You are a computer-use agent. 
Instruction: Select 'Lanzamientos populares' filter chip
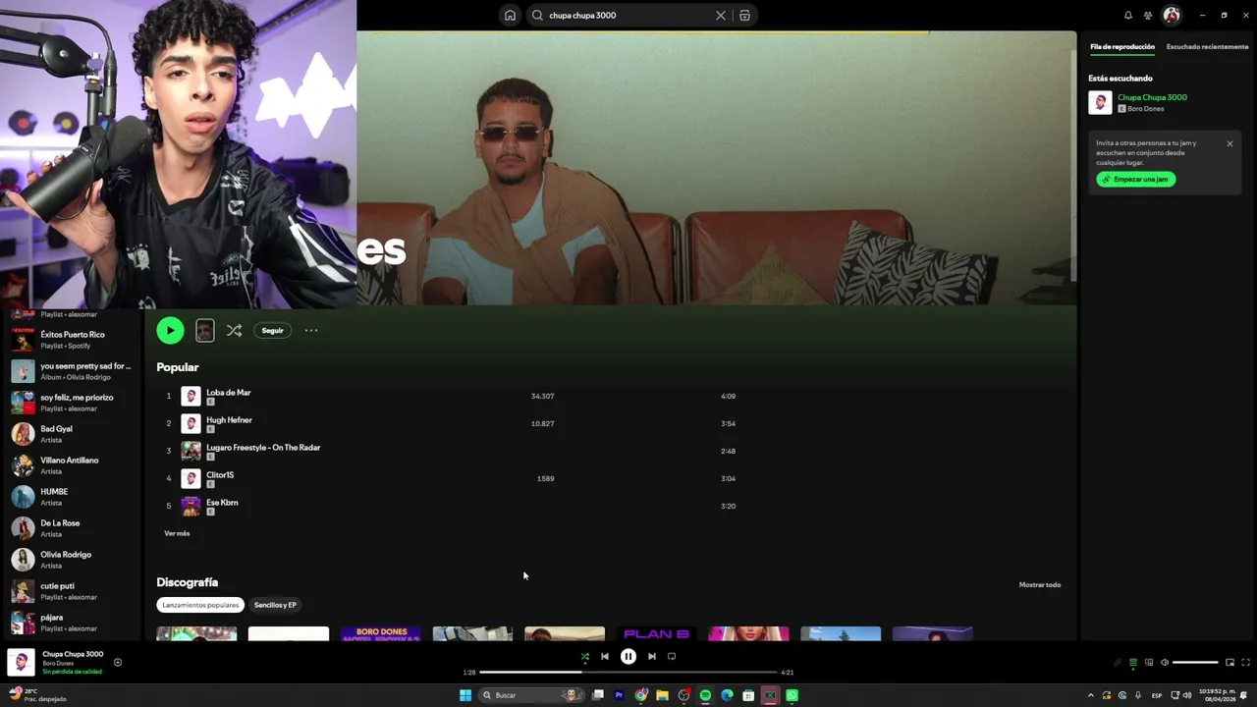pyautogui.click(x=200, y=605)
